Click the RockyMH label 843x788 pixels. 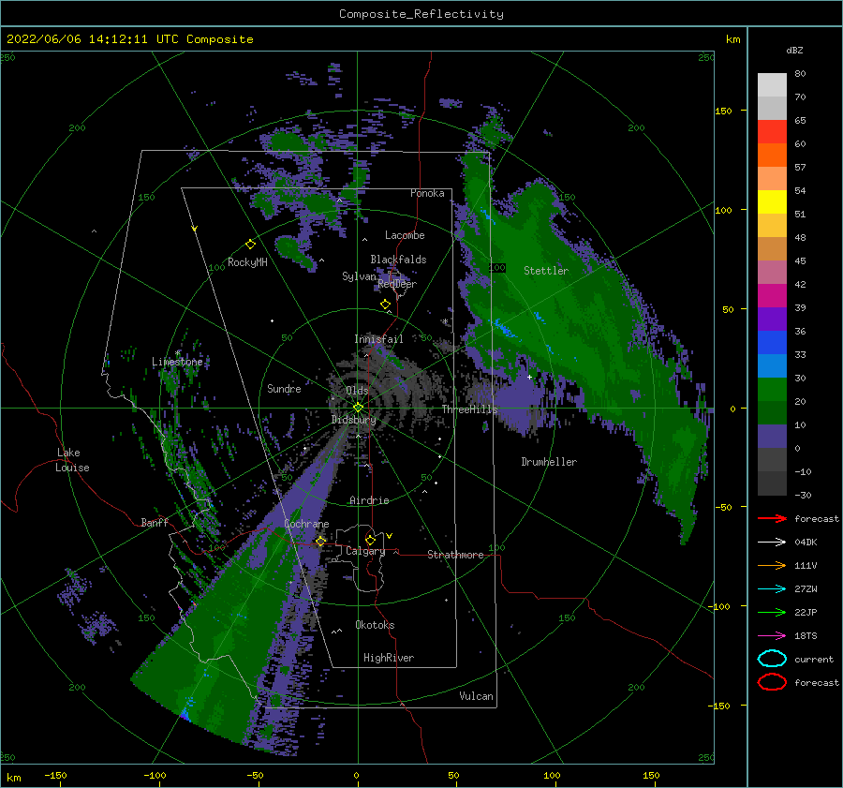click(247, 262)
